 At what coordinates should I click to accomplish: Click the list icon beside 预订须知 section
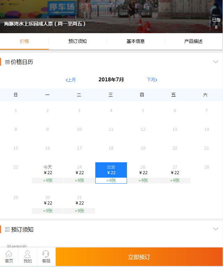click(x=7, y=230)
